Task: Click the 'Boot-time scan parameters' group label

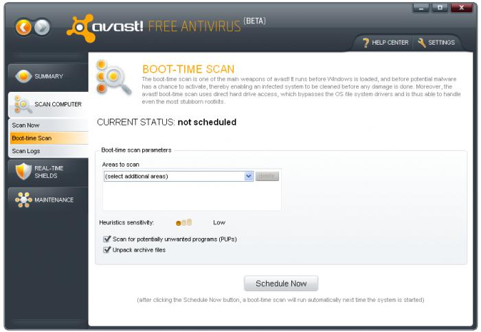Action: coord(136,150)
